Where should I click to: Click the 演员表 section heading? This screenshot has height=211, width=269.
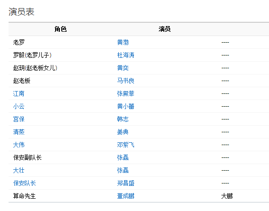21,12
